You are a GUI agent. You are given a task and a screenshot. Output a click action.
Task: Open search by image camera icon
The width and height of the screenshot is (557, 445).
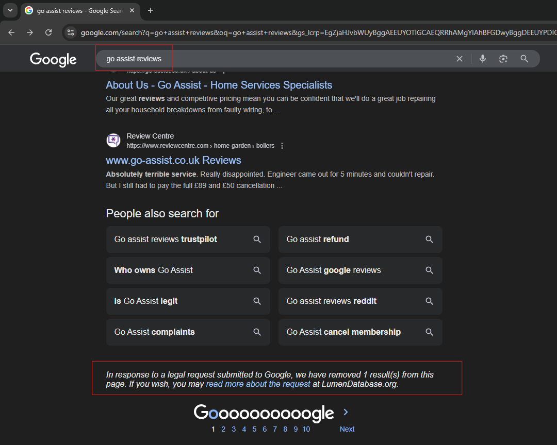pyautogui.click(x=503, y=59)
